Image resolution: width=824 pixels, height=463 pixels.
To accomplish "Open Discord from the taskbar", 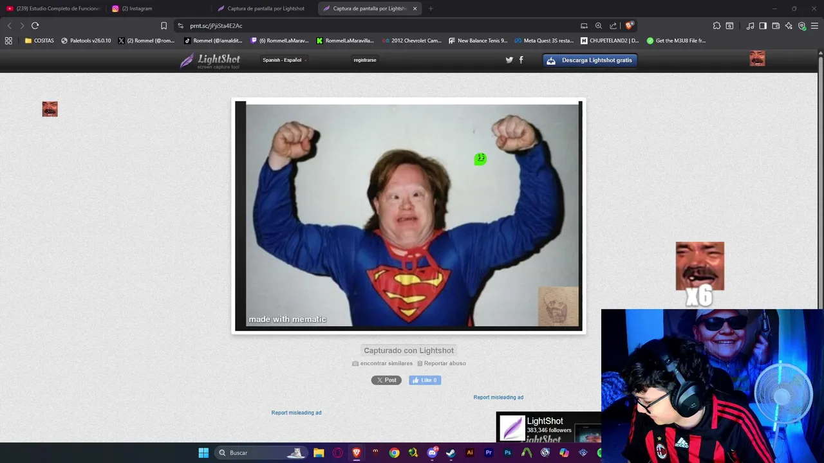I will (432, 453).
